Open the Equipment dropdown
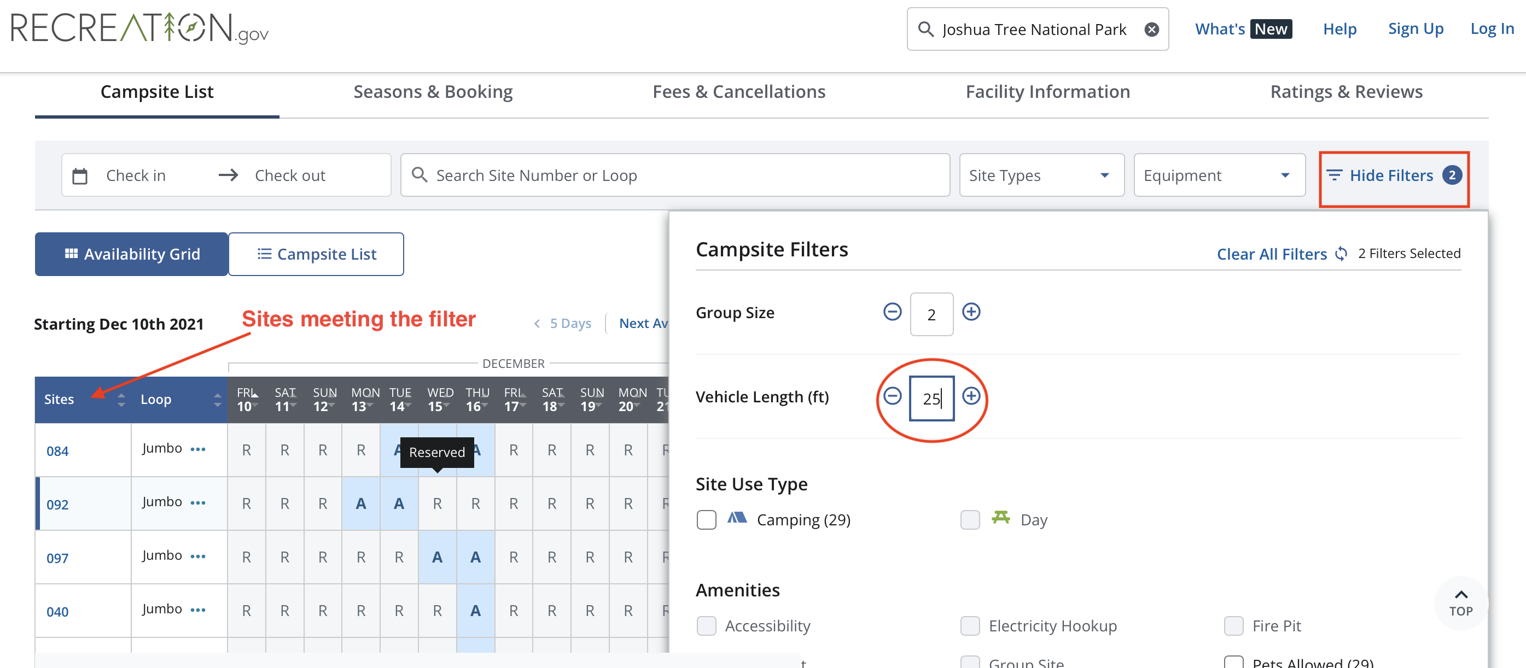The image size is (1526, 668). coord(1219,175)
